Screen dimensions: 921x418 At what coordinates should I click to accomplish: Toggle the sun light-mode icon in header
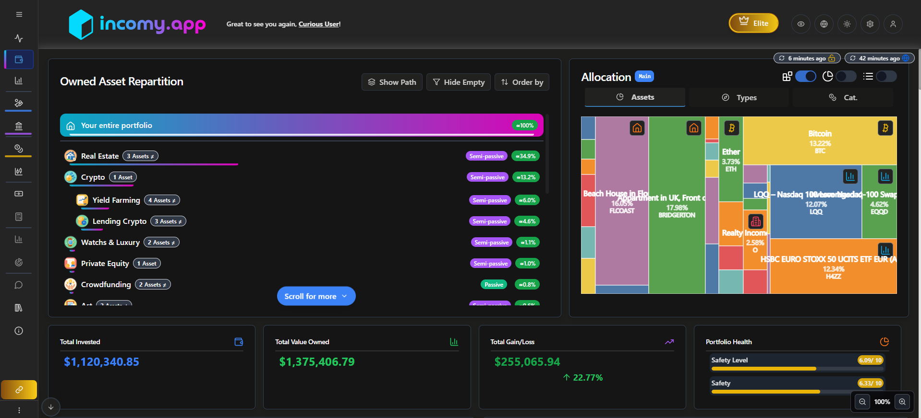(x=847, y=24)
